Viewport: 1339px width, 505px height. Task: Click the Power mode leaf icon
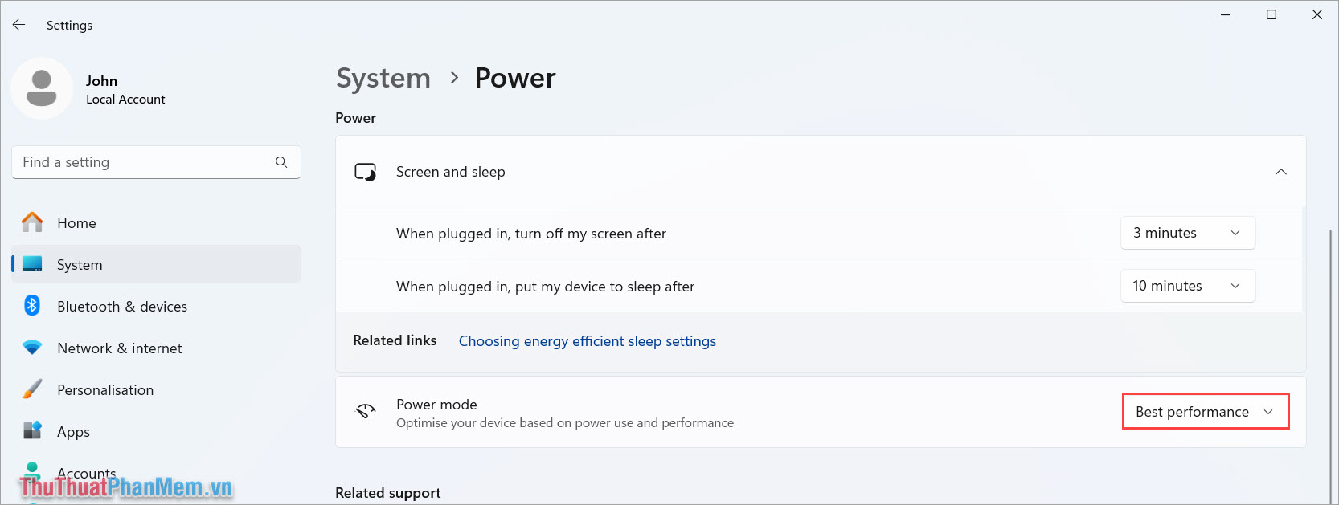[365, 412]
